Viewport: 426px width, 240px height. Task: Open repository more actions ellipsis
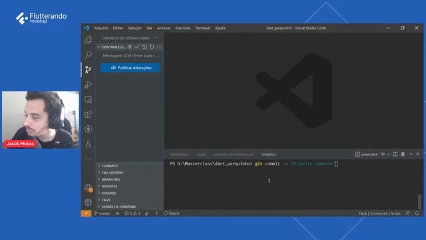click(x=159, y=47)
